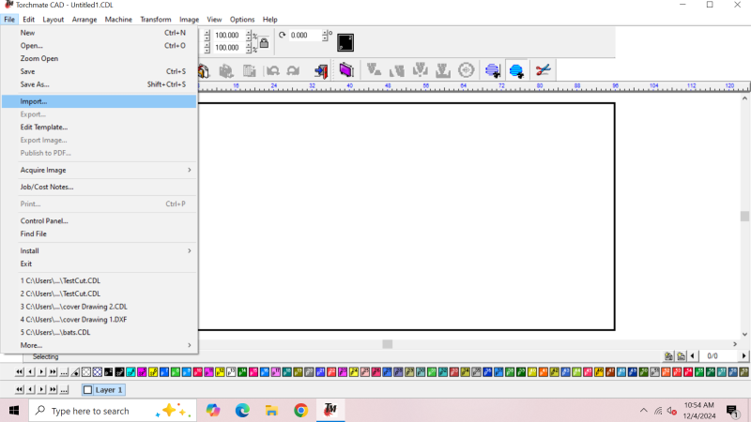Pick the dark green swatch numbered 14
The width and height of the screenshot is (751, 422).
click(242, 372)
